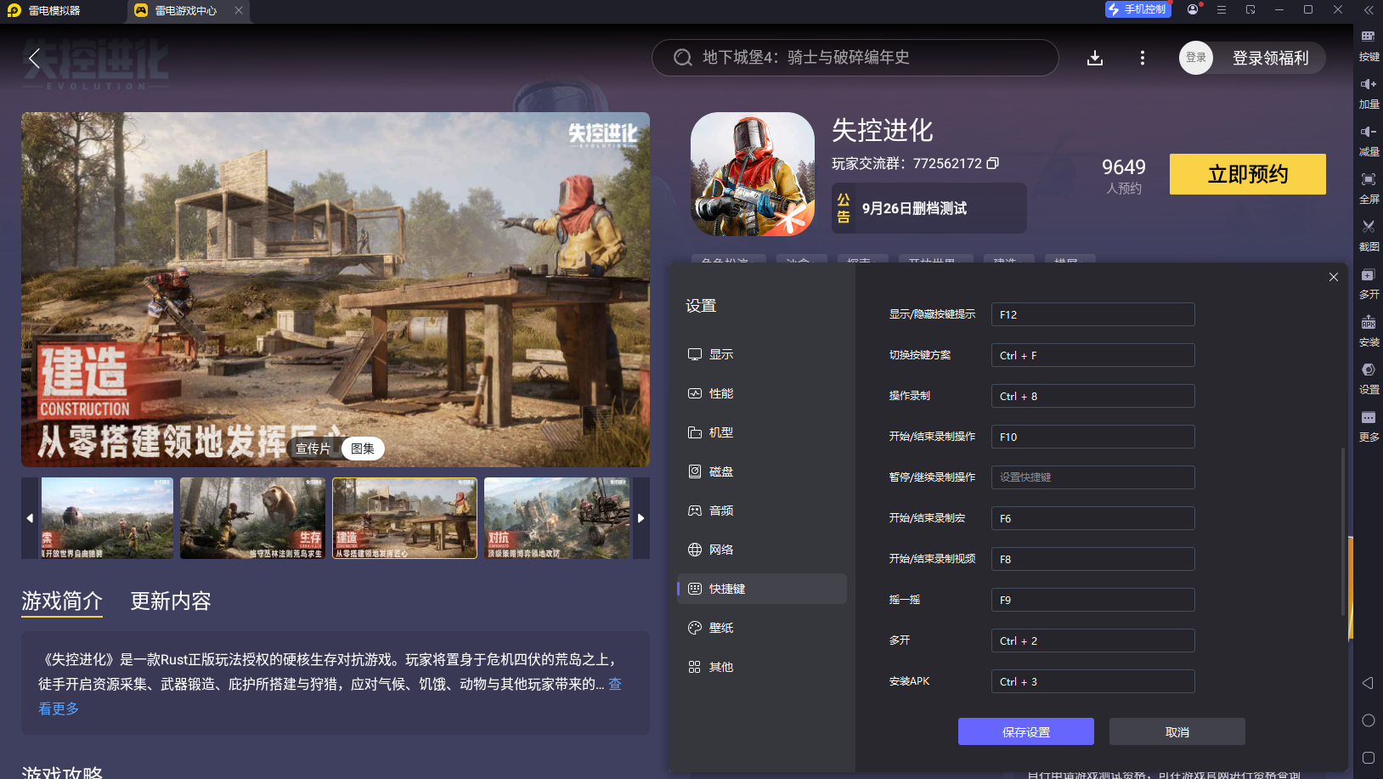Show more tools via 更多 sidebar icon
The image size is (1383, 779).
pos(1369,426)
